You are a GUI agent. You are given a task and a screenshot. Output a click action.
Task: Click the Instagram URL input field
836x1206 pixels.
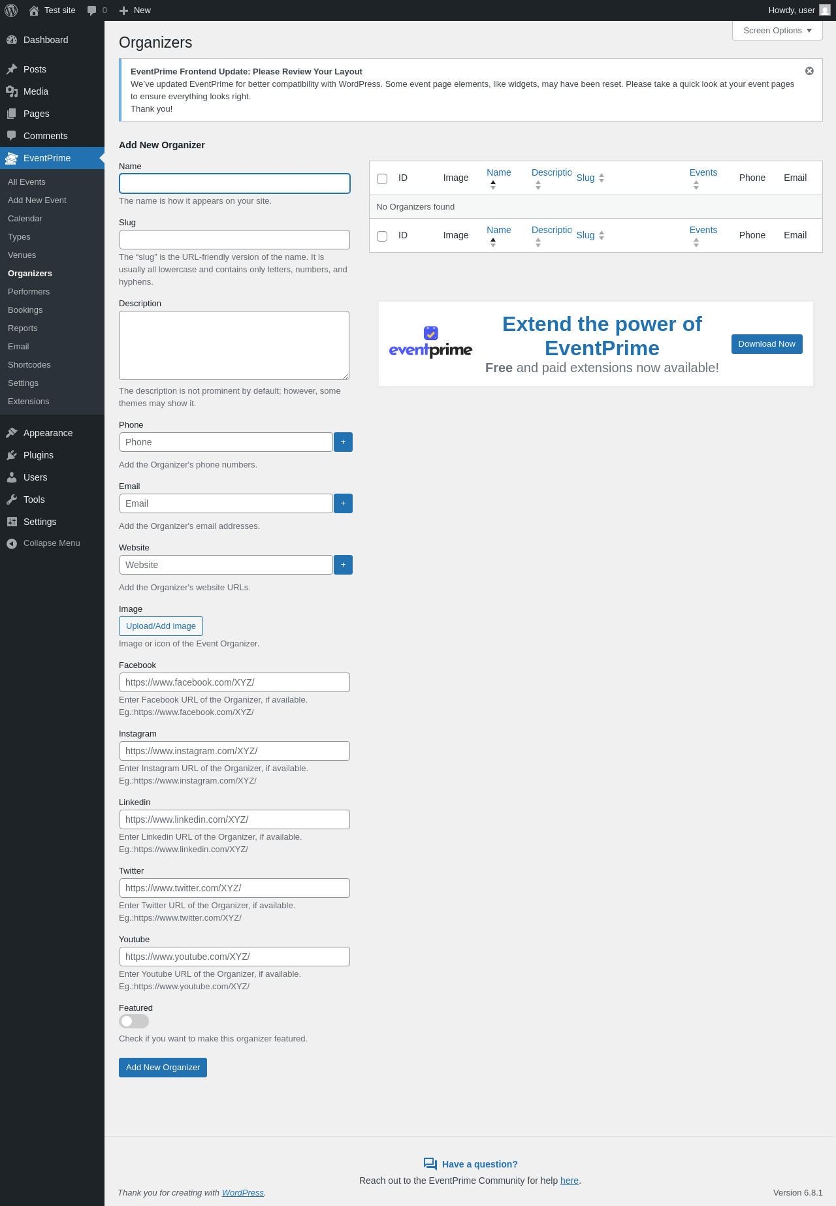point(234,751)
